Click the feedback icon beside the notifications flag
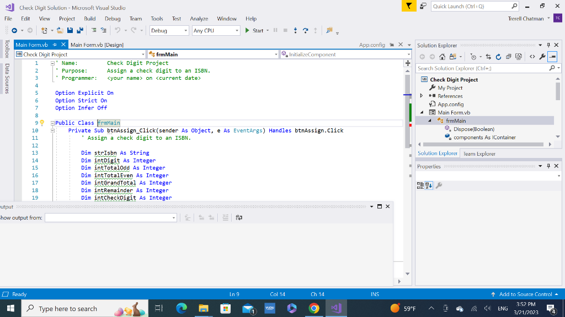The image size is (565, 317). (x=423, y=6)
